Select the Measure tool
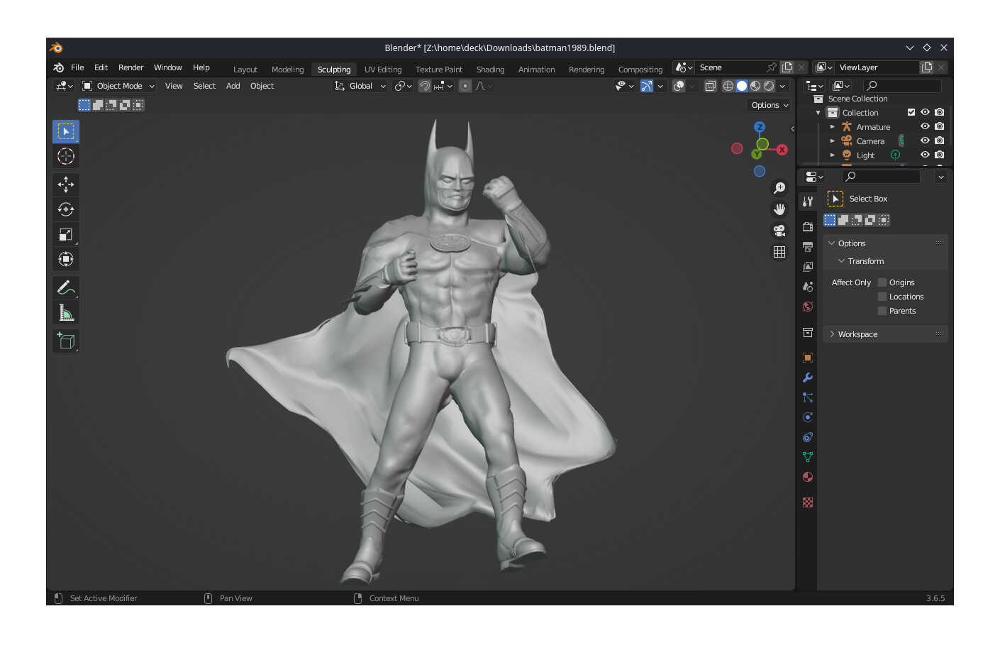The height and width of the screenshot is (660, 1000). (x=66, y=313)
